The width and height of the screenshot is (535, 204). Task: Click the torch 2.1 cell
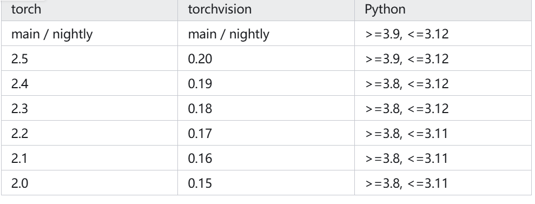pos(89,158)
